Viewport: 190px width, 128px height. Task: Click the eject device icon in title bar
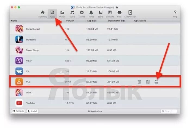point(117,7)
